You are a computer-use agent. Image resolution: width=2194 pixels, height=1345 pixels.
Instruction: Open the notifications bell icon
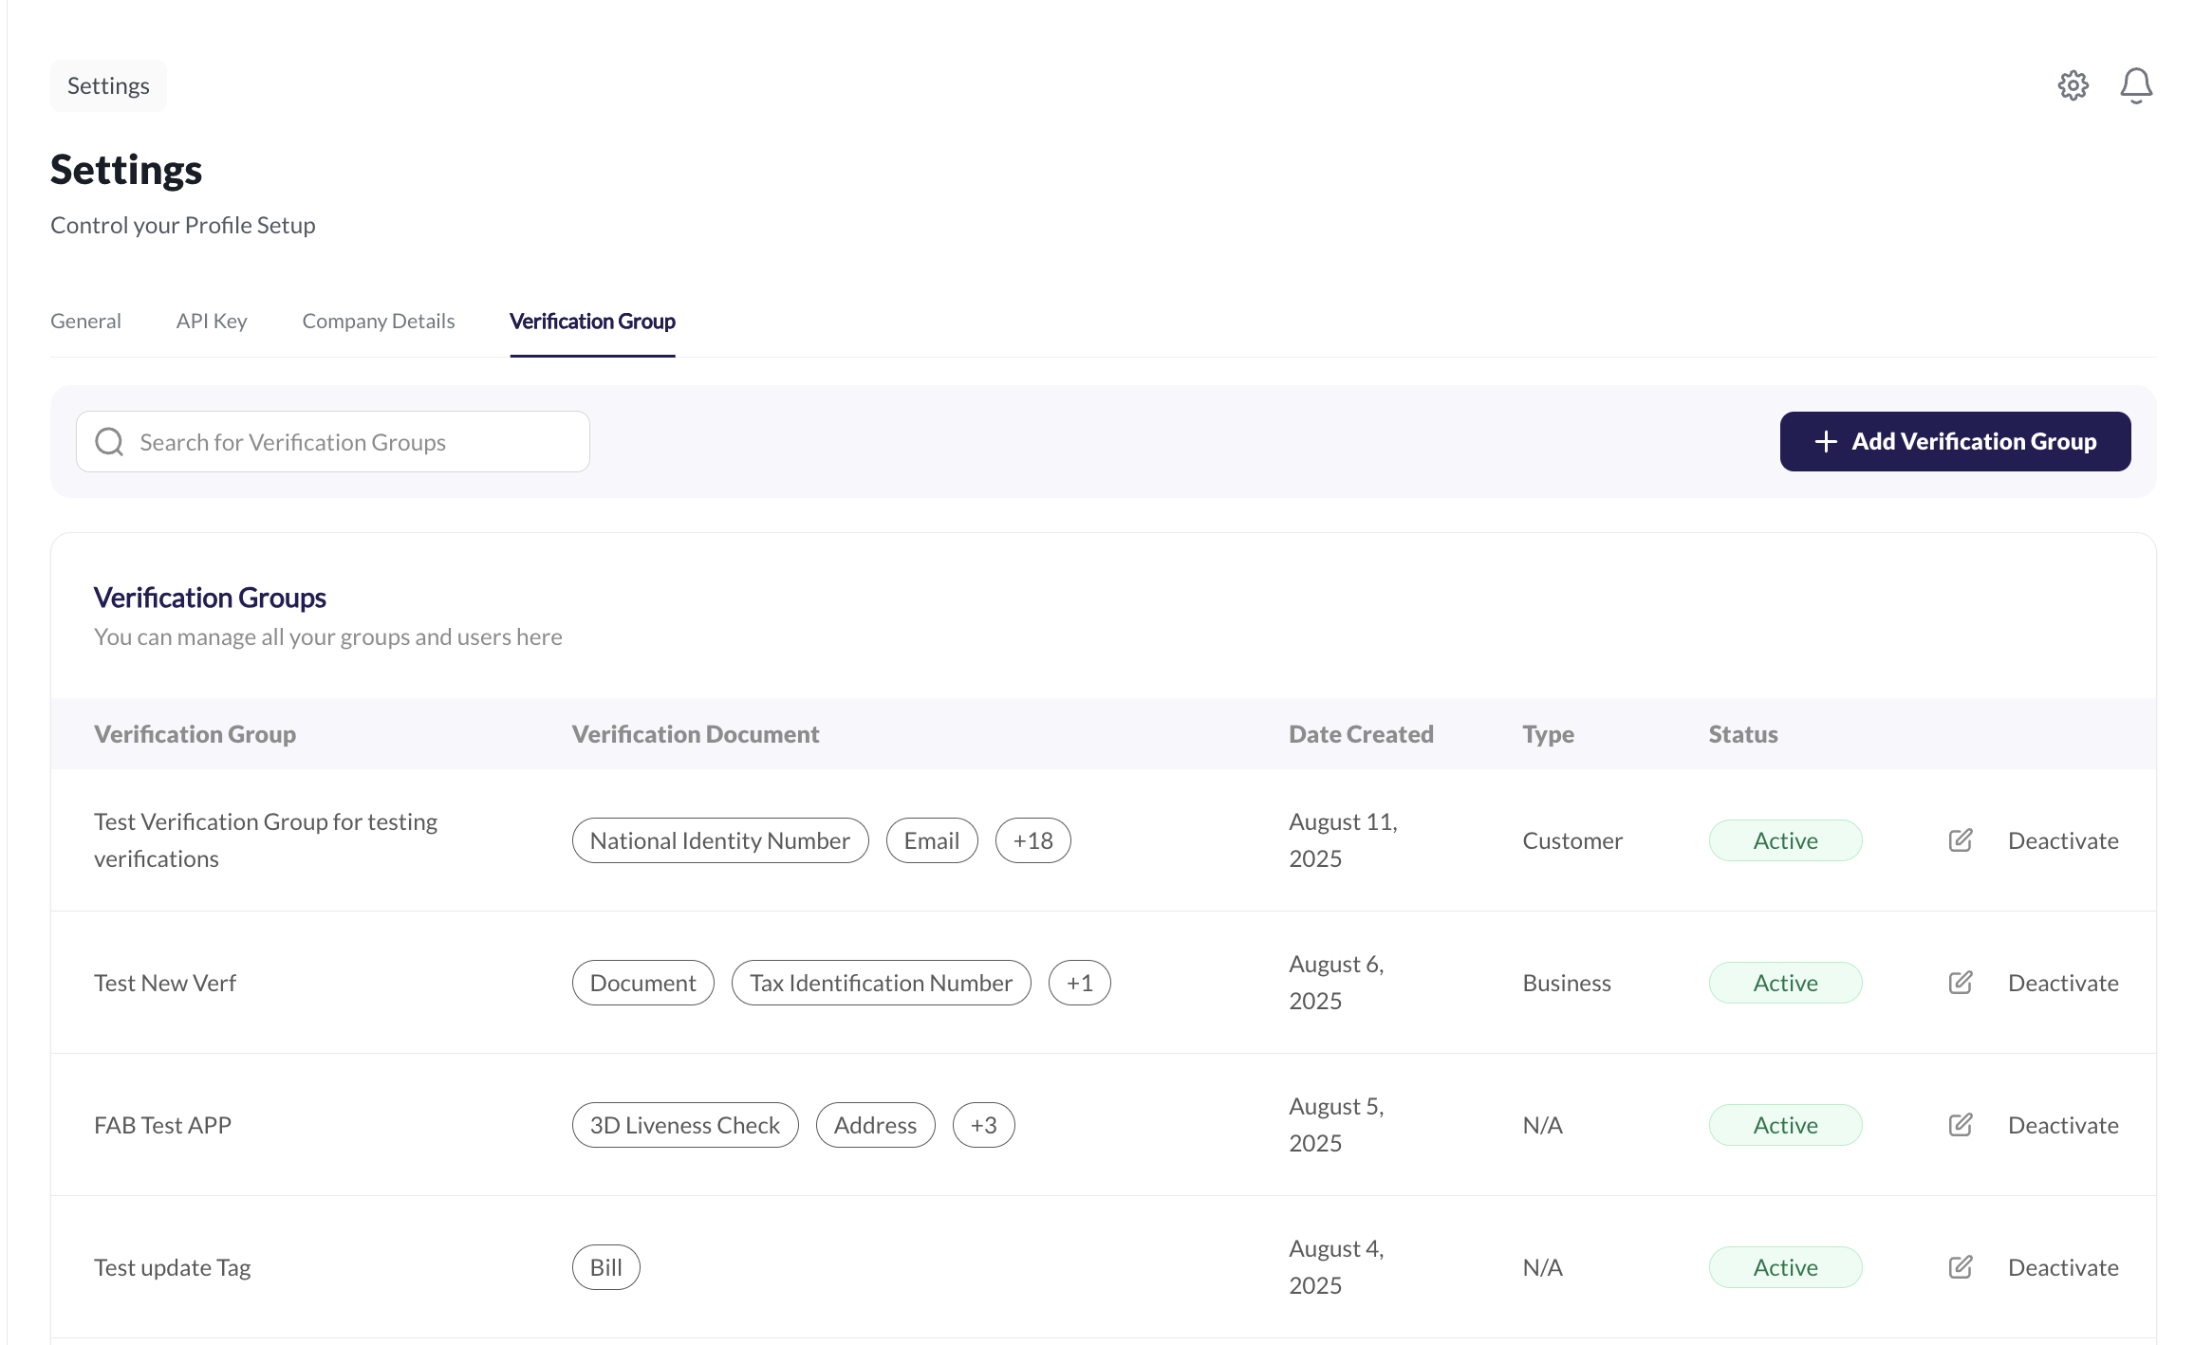pyautogui.click(x=2137, y=85)
